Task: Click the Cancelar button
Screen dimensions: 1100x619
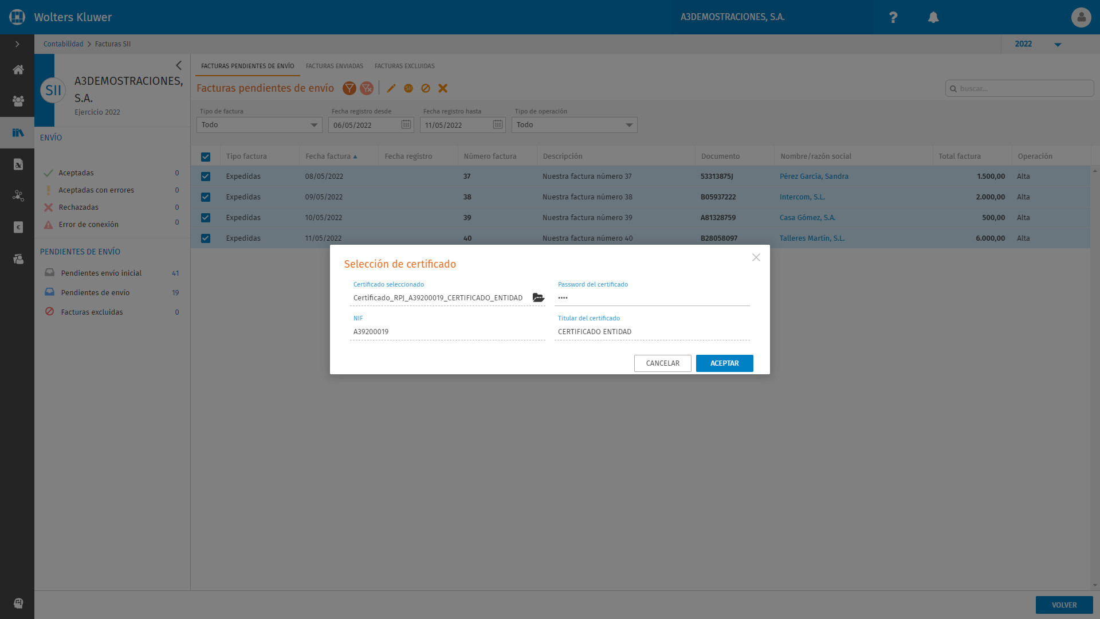Action: (x=662, y=363)
